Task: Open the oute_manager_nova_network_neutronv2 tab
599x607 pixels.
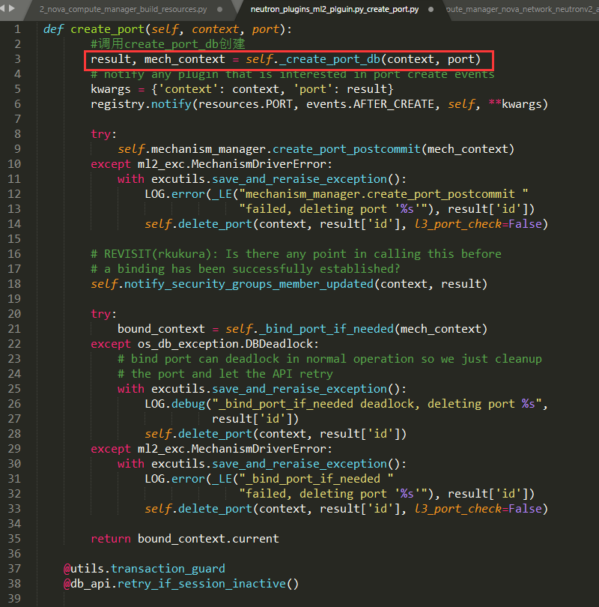Action: (522, 9)
